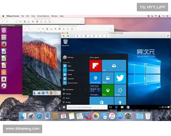Click sound icon in Windows 10 VM toolbar
Viewport: 171px width, 136px height.
(x=94, y=36)
